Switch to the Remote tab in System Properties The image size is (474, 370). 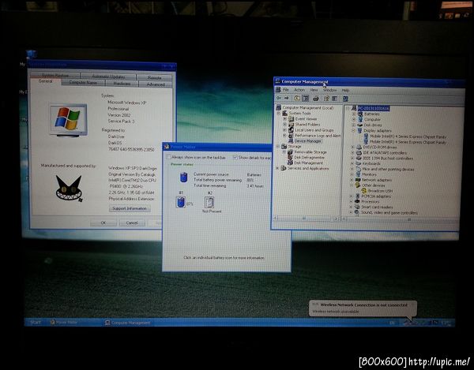coord(154,77)
